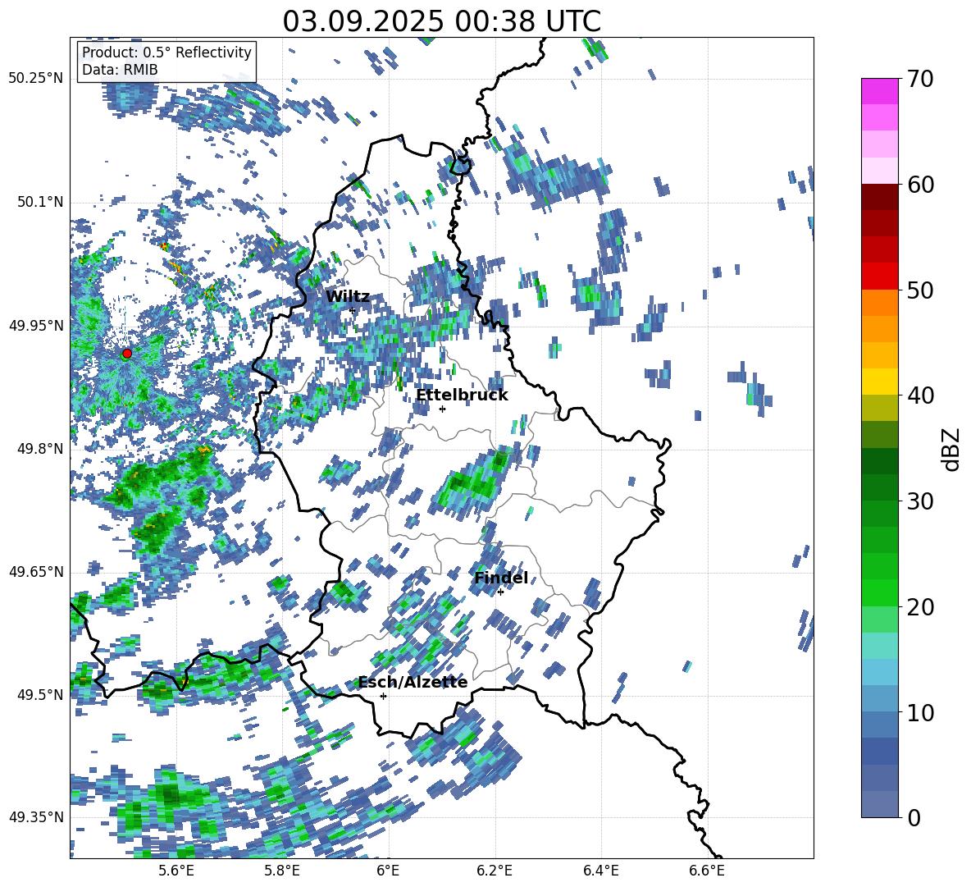
Task: Click the 49.95°N latitude label
Action: pos(36,325)
